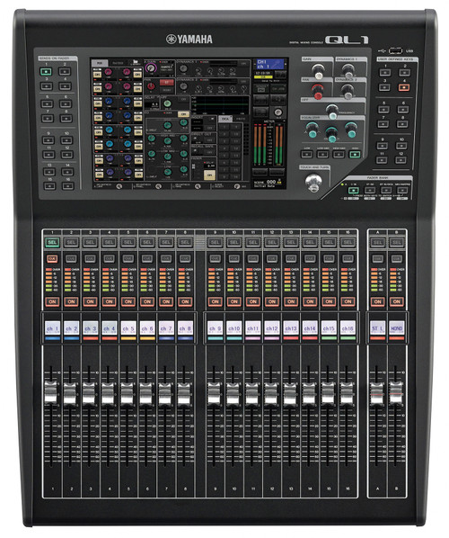Screen dimensions: 449x538
Task: Click the red PAN knob
Action: point(318,91)
